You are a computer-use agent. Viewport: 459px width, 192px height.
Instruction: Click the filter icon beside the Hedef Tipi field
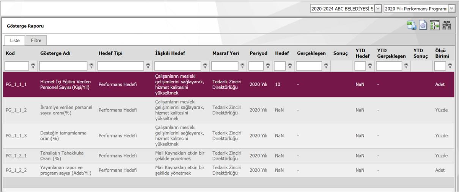click(x=148, y=66)
